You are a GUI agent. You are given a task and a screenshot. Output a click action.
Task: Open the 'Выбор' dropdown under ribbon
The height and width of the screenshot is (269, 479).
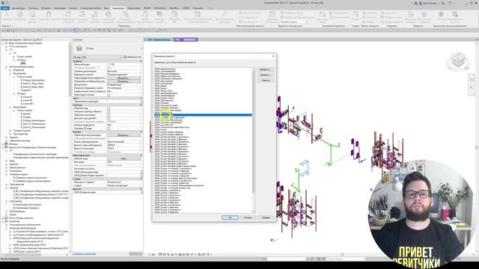[7, 26]
